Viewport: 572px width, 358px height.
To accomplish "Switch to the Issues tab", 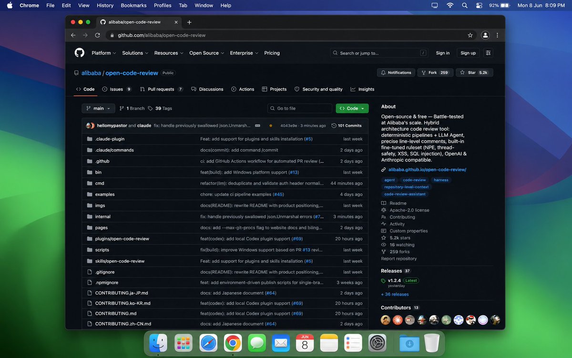I will tap(117, 89).
